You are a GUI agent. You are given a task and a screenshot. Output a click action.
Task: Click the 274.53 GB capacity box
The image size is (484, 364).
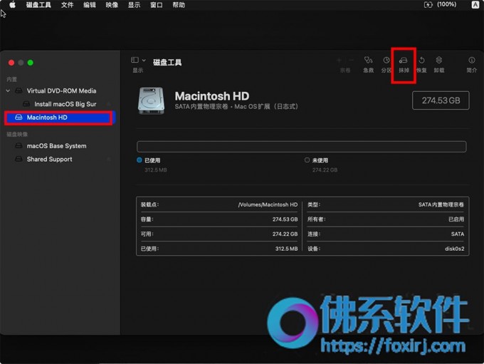point(441,100)
